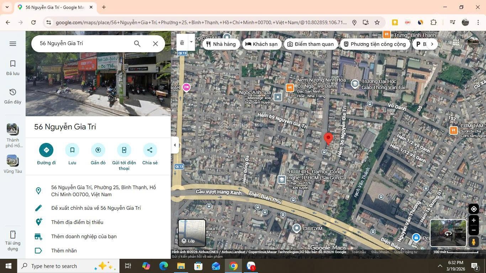Open the Windows Start menu

[x=9, y=266]
